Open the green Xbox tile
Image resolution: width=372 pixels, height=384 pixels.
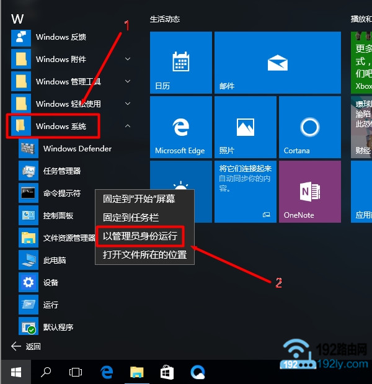click(361, 63)
